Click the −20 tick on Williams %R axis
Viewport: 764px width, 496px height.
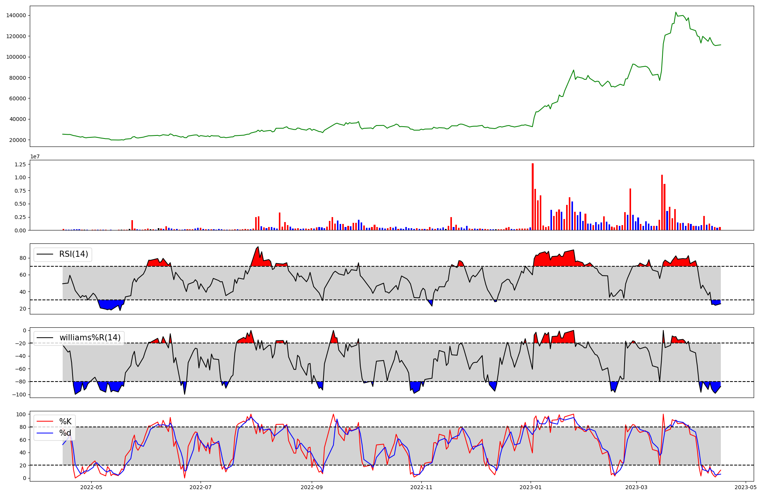[20, 343]
